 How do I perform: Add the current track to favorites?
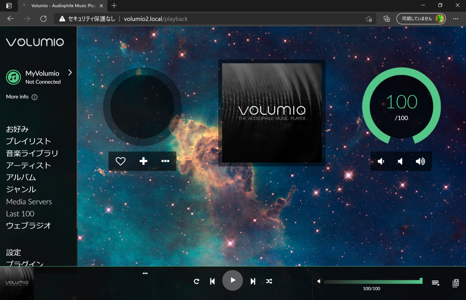pyautogui.click(x=120, y=161)
